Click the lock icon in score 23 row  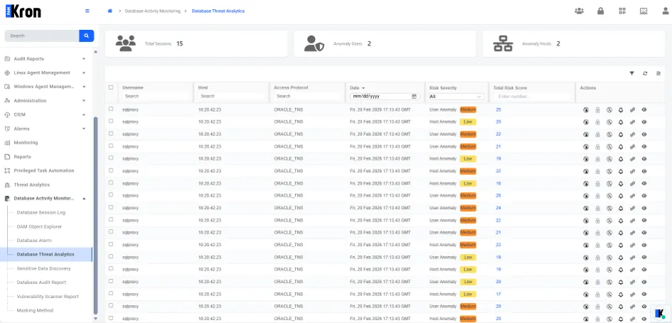click(x=597, y=245)
